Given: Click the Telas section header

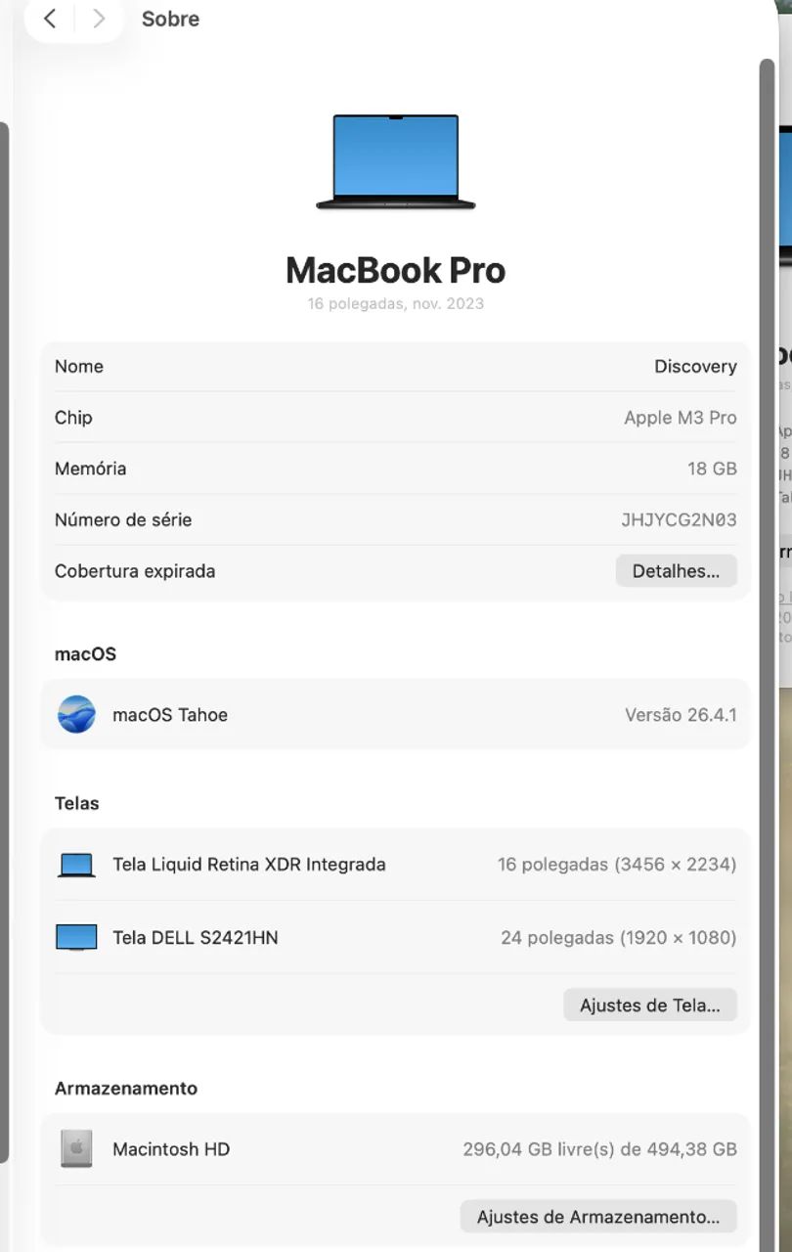Looking at the screenshot, I should point(77,803).
